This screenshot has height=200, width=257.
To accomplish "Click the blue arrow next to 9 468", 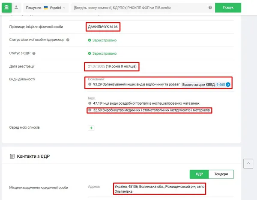I will click(228, 85).
